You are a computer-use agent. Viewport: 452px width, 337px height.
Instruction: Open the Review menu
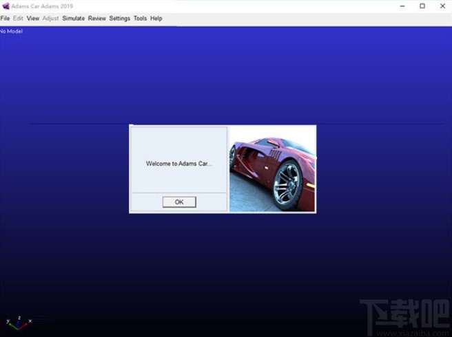click(97, 19)
